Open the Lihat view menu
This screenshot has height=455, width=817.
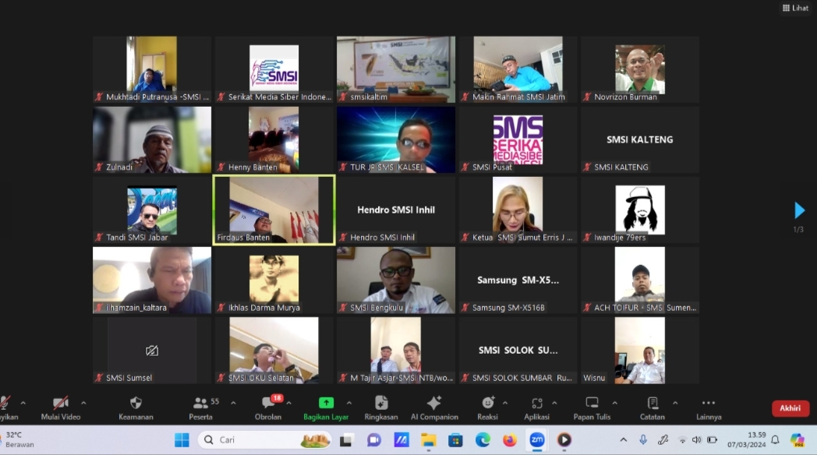pyautogui.click(x=794, y=8)
